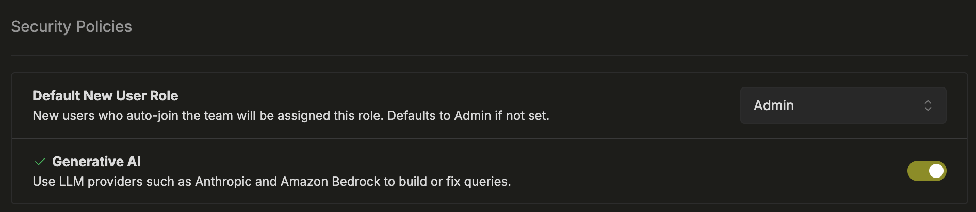Click the white knob on the Generative AI toggle

[936, 171]
